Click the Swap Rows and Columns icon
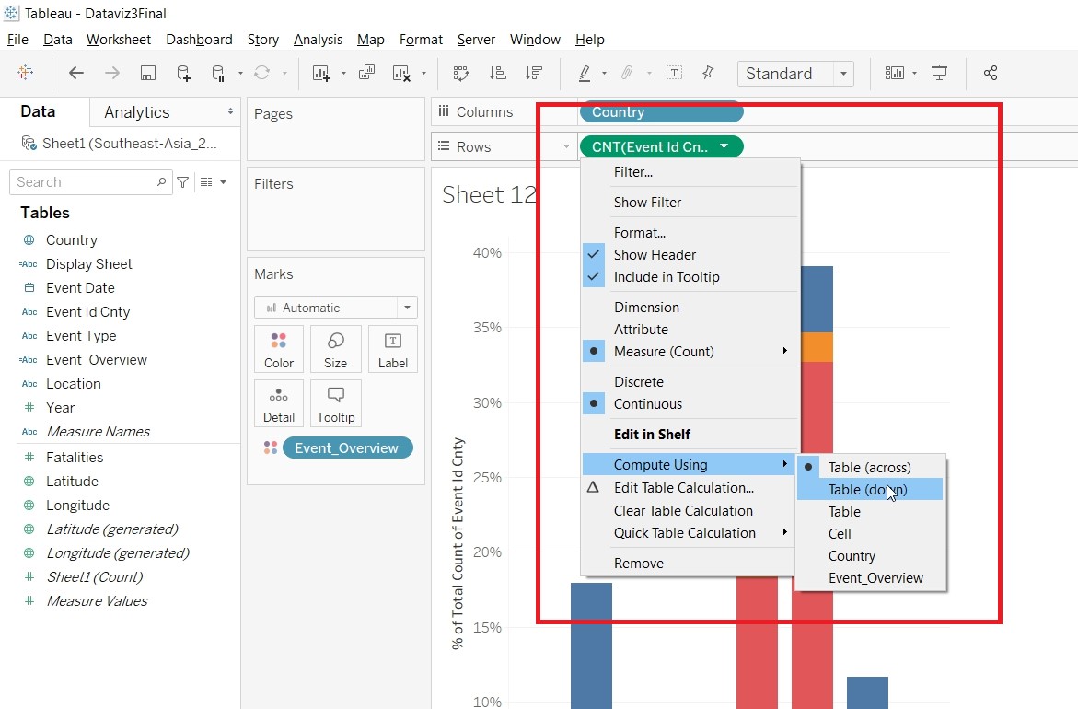 (x=460, y=74)
